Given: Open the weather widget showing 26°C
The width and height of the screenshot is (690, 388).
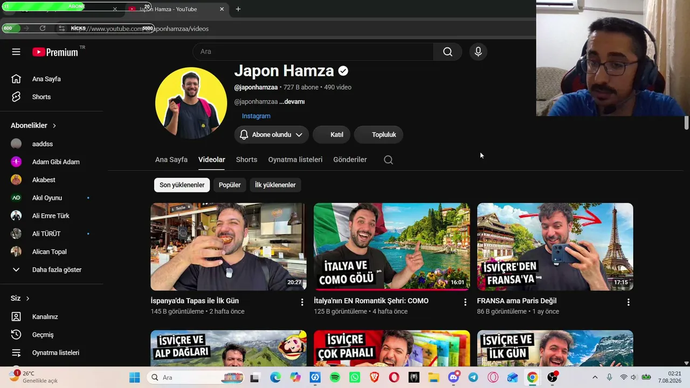Looking at the screenshot, I should click(x=33, y=377).
